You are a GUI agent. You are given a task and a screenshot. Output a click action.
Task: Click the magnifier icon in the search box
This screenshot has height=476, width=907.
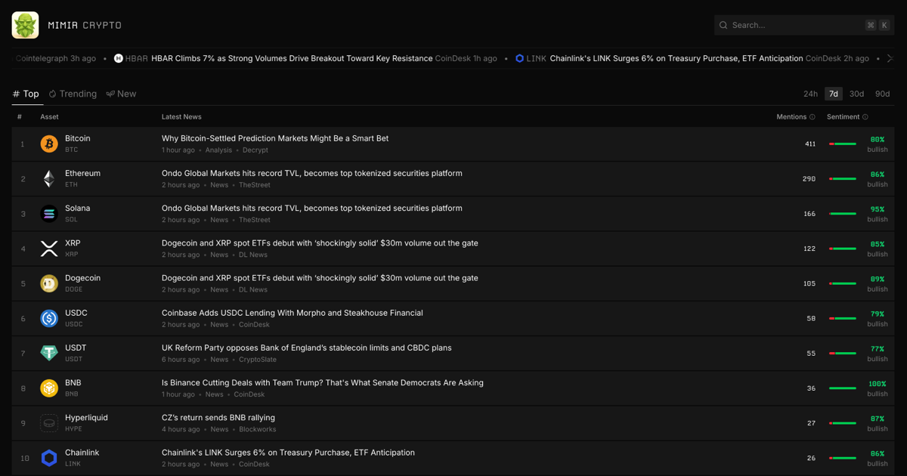coord(723,25)
